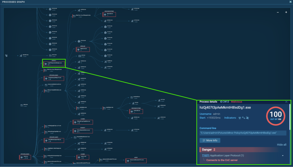
Task: Click the Command line path field
Action: 243,133
